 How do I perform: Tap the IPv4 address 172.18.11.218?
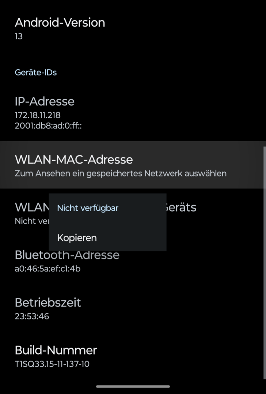point(38,115)
